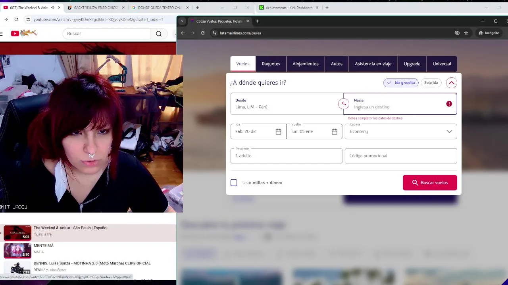Click the LATAM address bar URL
This screenshot has width=508, height=285.
241,33
